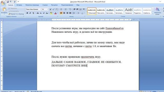Increase font size with the grow font icon
The image size is (164, 92).
[x=50, y=9]
